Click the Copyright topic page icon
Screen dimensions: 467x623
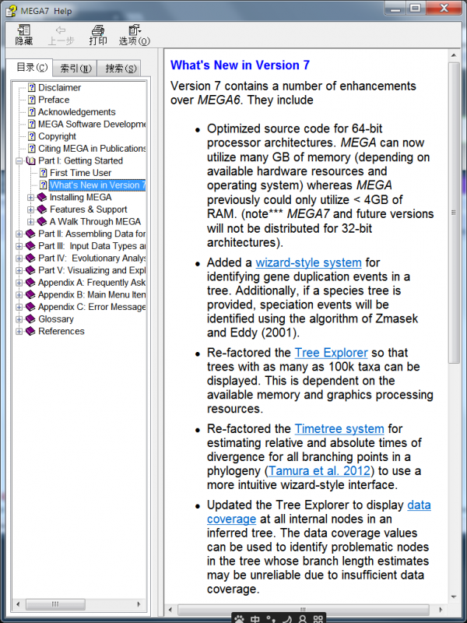(x=32, y=136)
